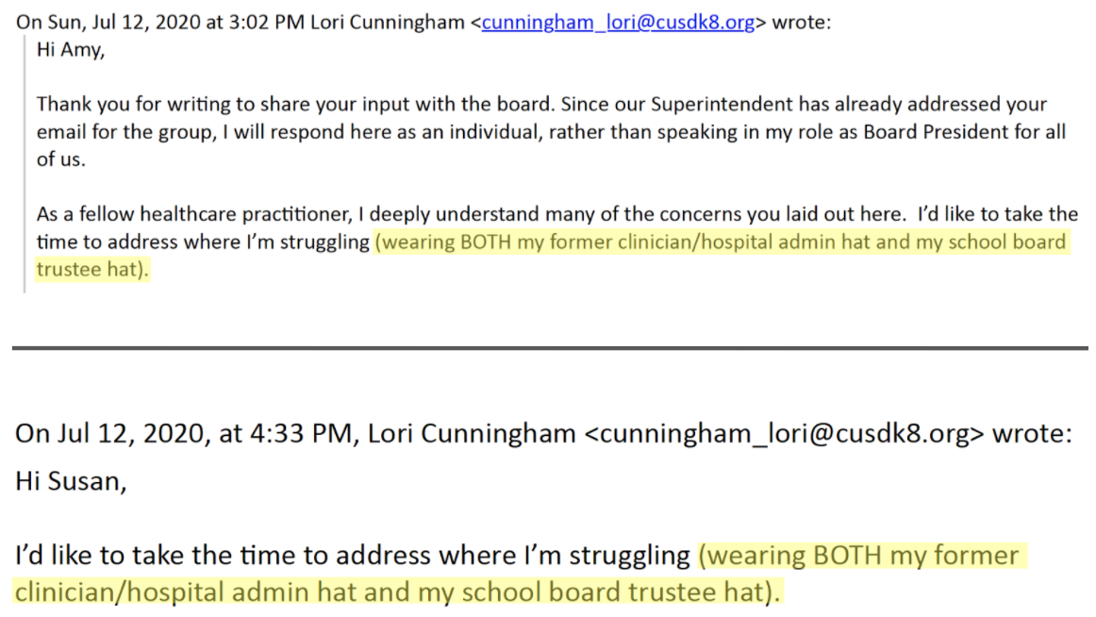1096x617 pixels.
Task: Click the horizontal divider line between emails
Action: 549,347
